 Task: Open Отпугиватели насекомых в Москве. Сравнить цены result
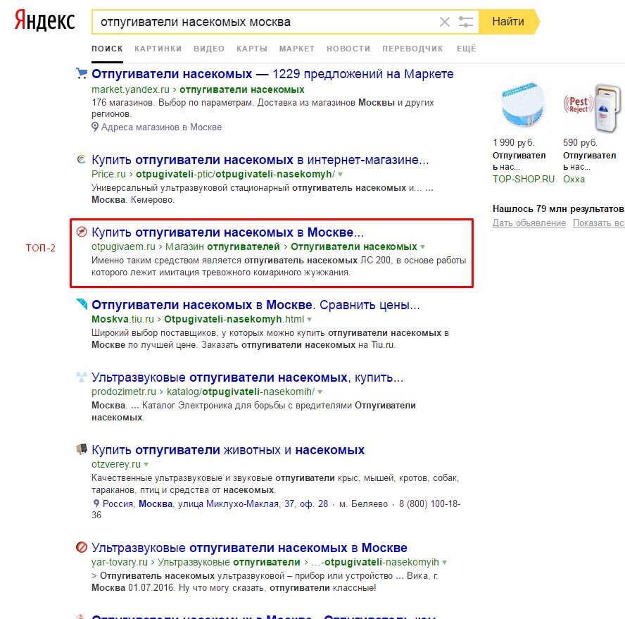255,305
